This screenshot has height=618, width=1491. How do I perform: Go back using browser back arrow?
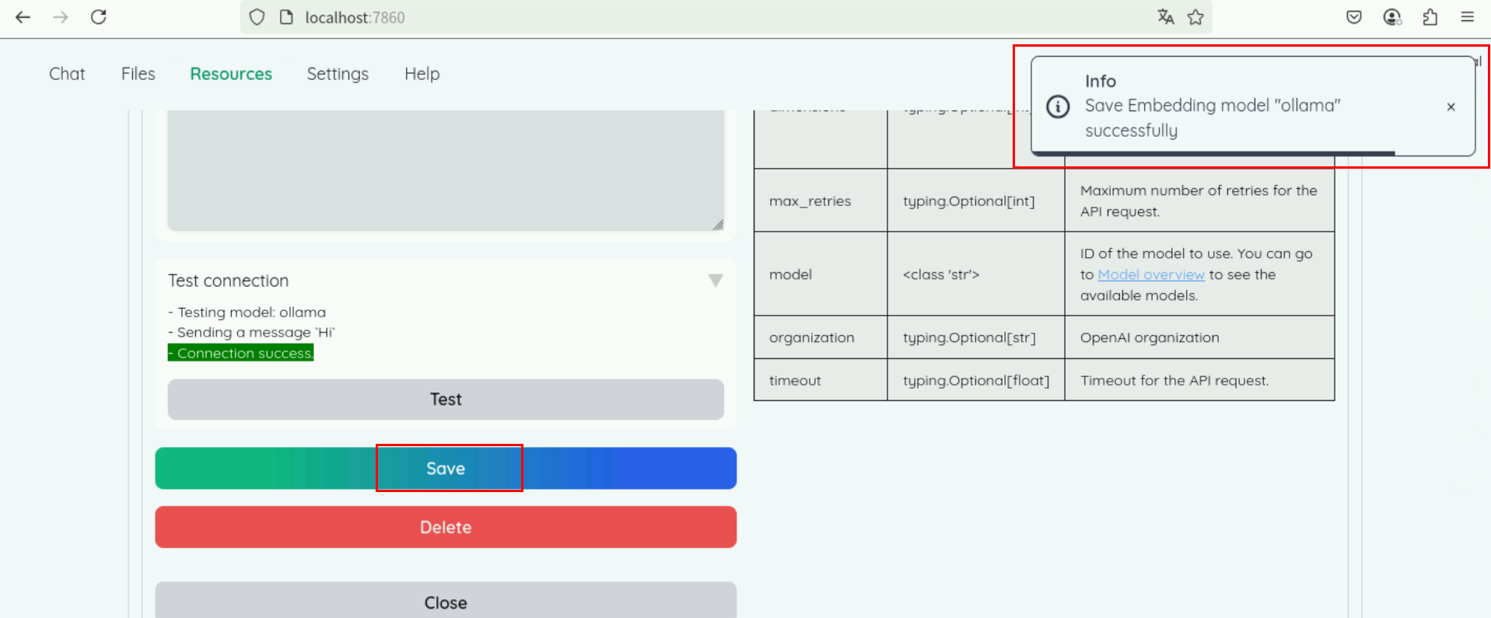23,17
